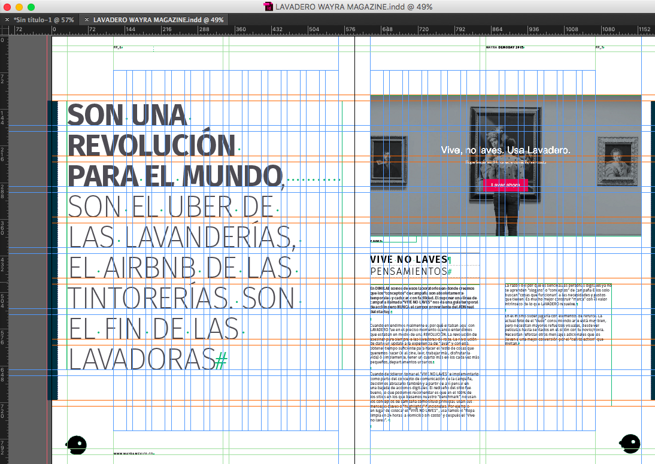Click the ruler zero-point origin corner

tap(4, 30)
